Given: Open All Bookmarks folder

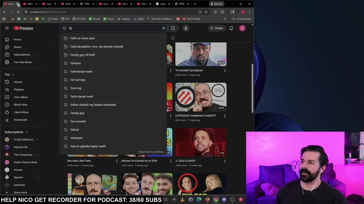Looking at the screenshot, I should (x=242, y=19).
